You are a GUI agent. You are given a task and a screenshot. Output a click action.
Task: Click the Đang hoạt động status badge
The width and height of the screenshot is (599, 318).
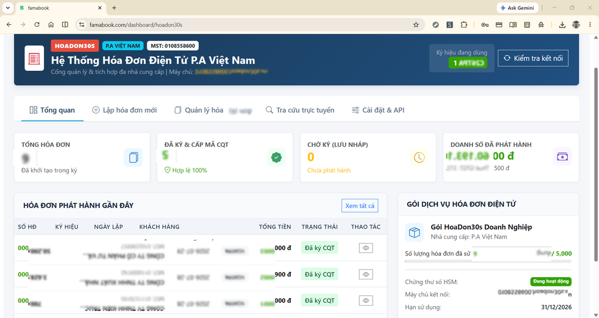pyautogui.click(x=551, y=281)
